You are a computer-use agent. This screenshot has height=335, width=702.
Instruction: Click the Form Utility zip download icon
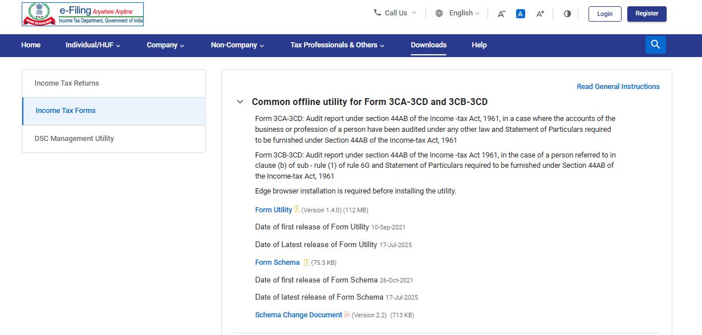[297, 209]
